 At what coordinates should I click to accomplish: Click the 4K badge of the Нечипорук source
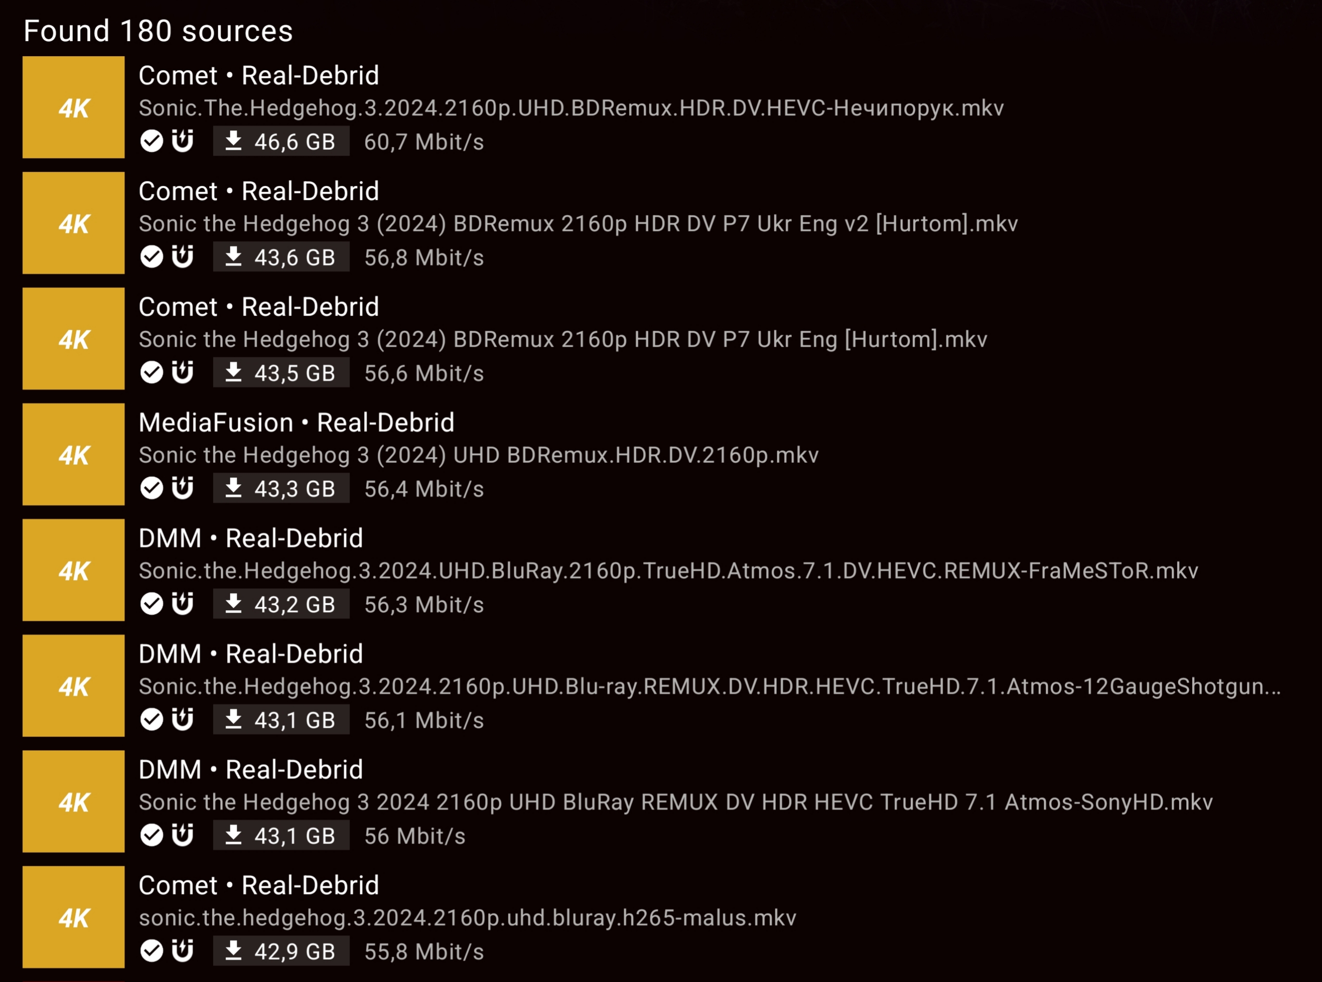(x=74, y=107)
